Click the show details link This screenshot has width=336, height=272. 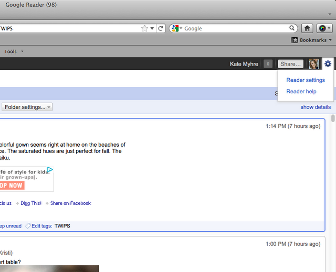[316, 107]
